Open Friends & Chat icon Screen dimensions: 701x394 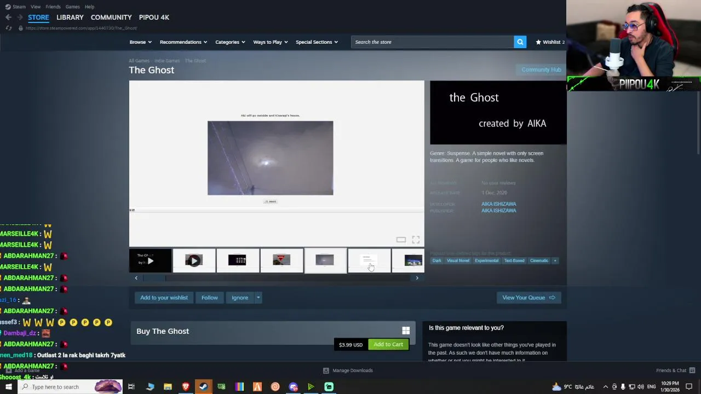(x=692, y=370)
